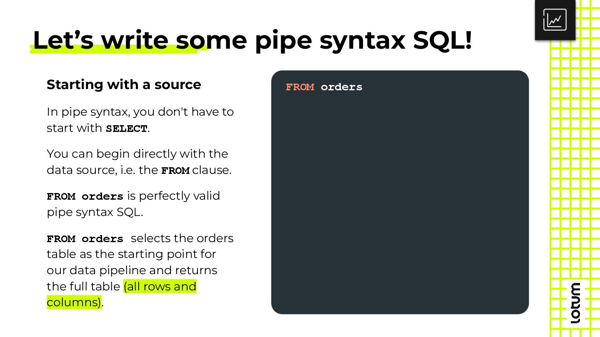Click the highlighted '(all rows and' text
The height and width of the screenshot is (337, 600).
(160, 286)
